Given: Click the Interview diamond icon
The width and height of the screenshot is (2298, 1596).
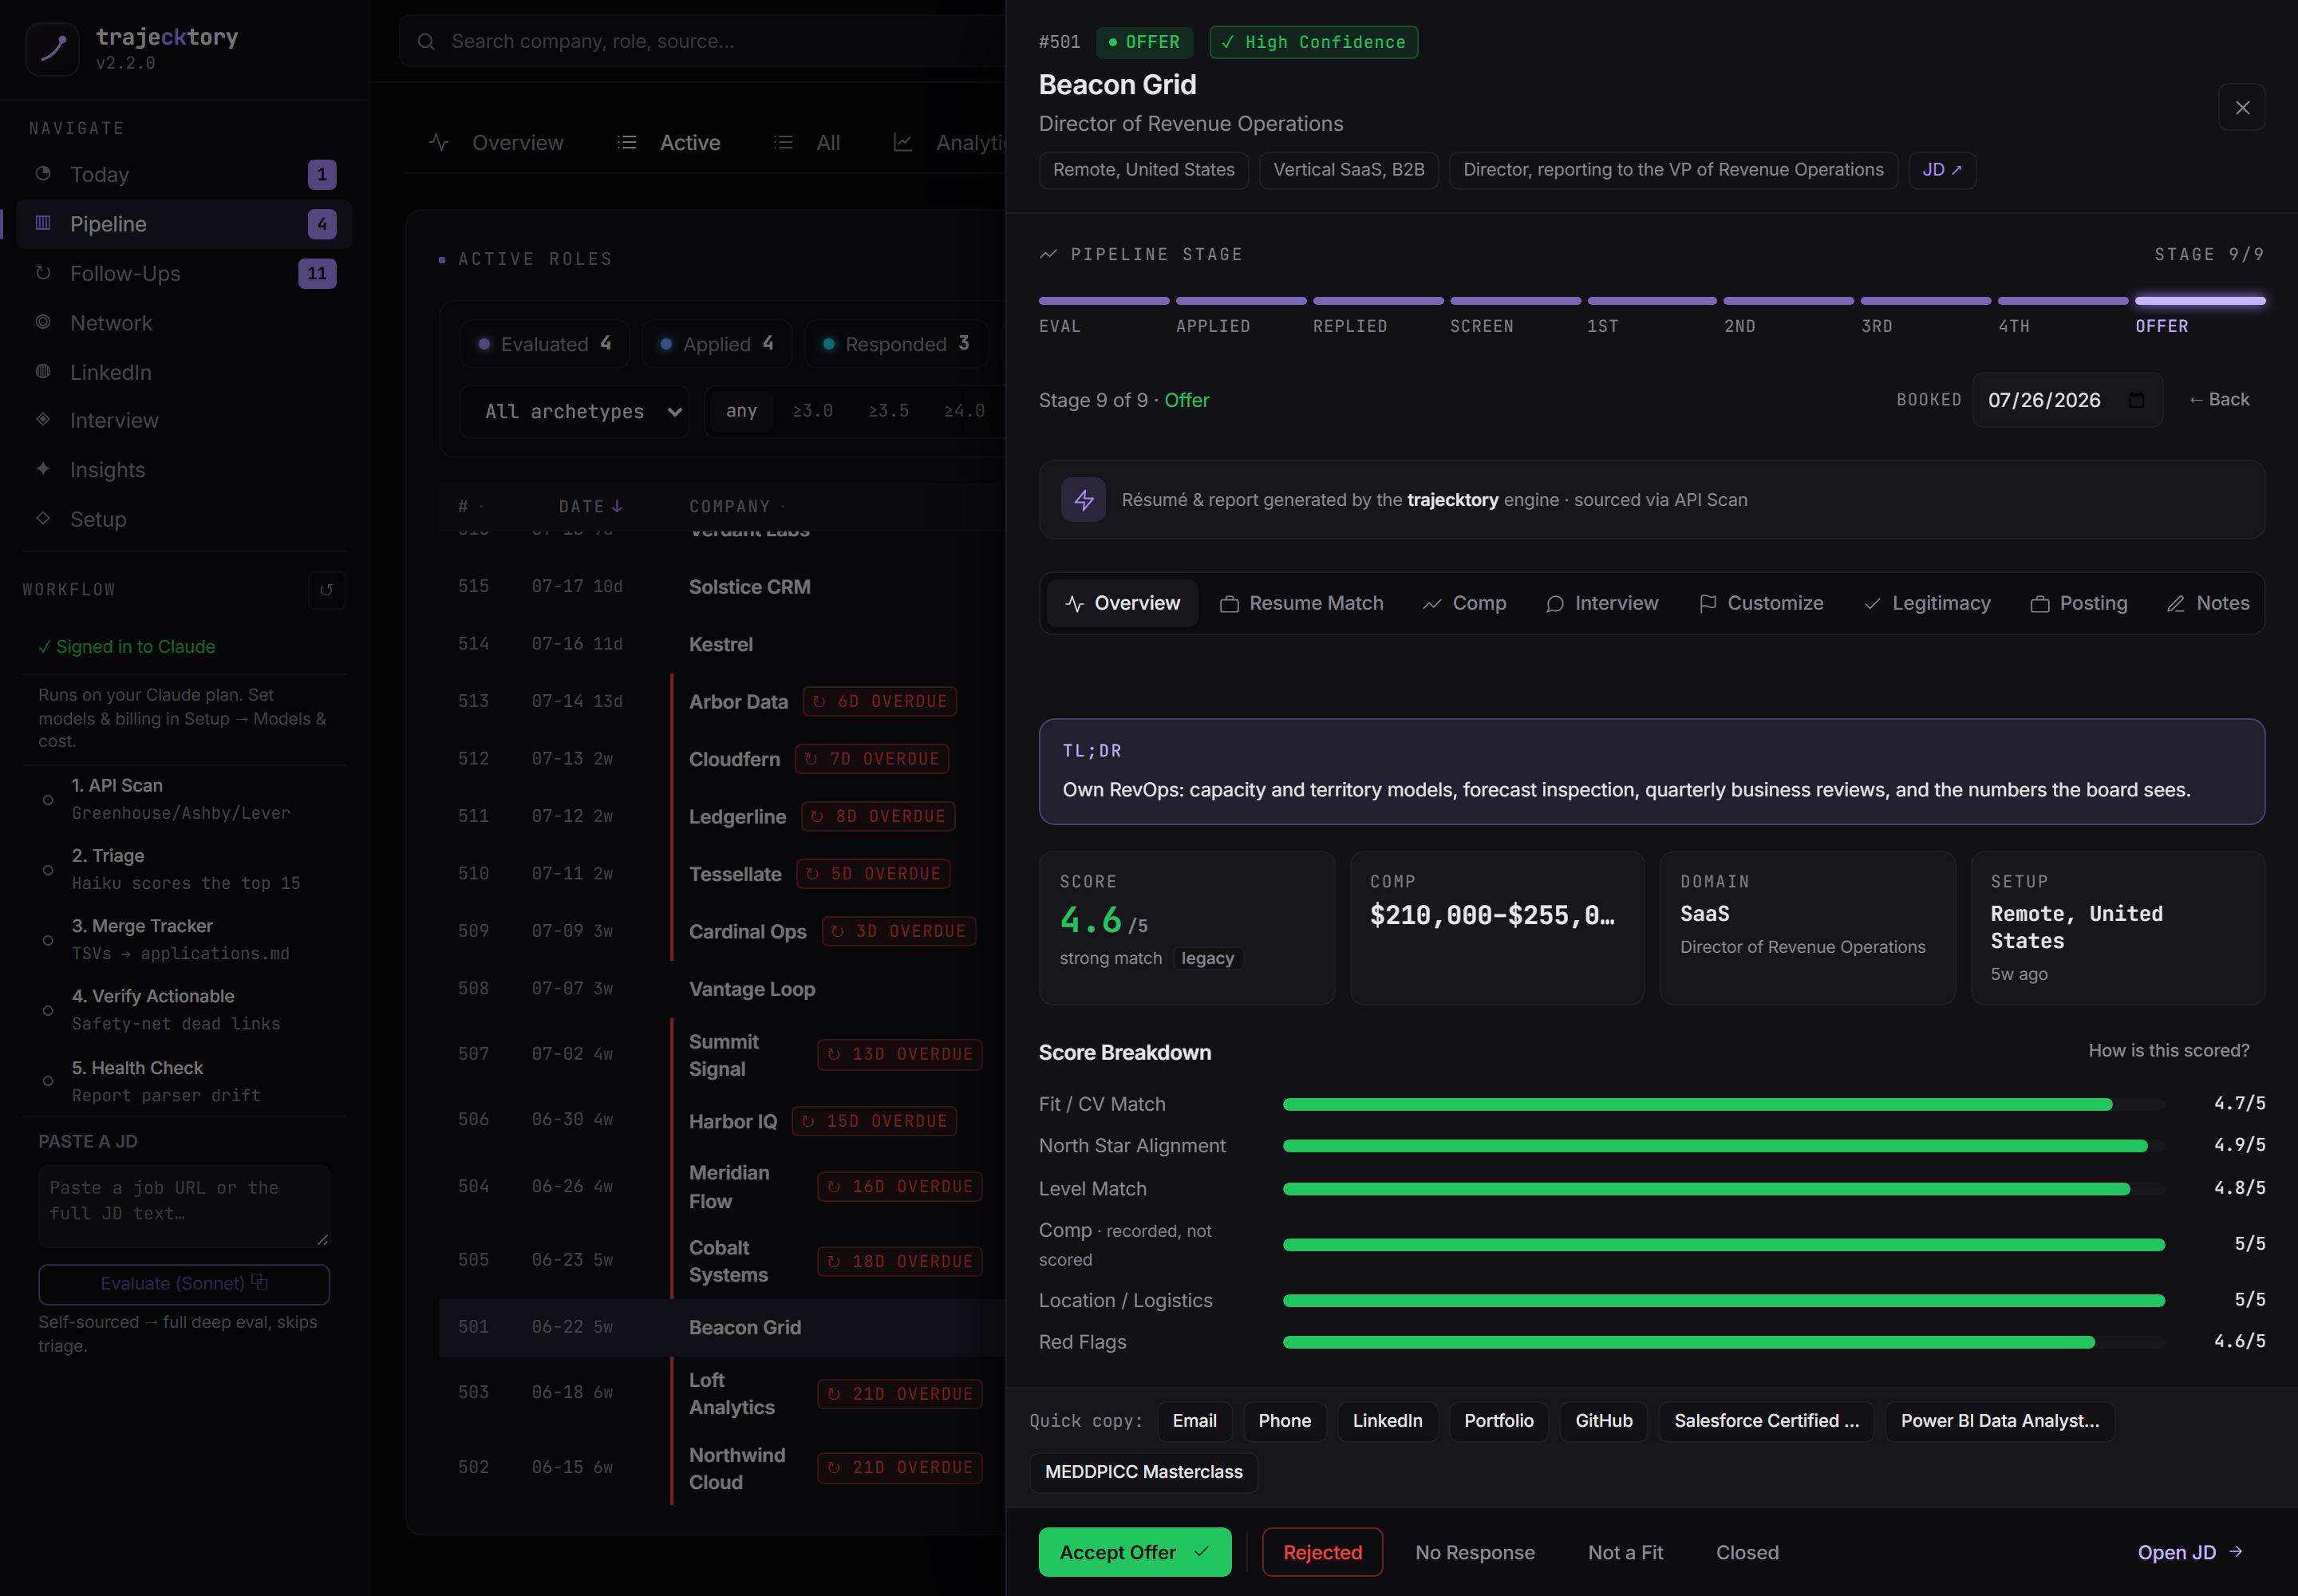Looking at the screenshot, I should coord(43,420).
